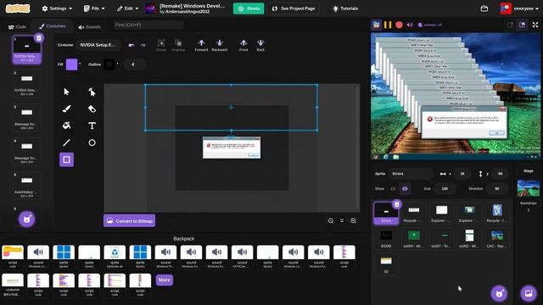This screenshot has height=305, width=543.
Task: Click Convert to Bitmap
Action: (130, 220)
